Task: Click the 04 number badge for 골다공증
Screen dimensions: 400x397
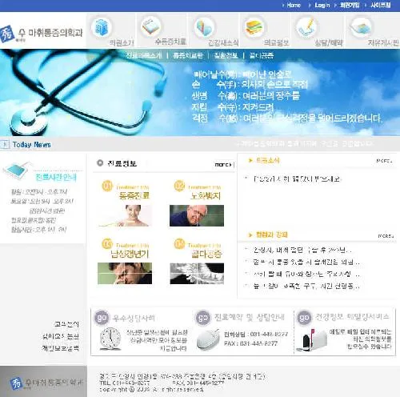Action: pyautogui.click(x=179, y=243)
